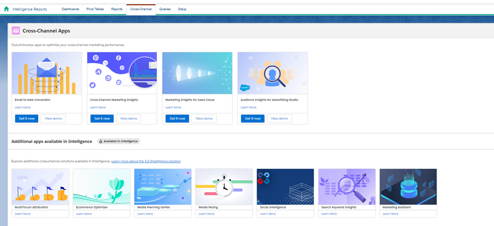
Task: Click Learn More under Marketing Assistant
Action: click(391, 214)
